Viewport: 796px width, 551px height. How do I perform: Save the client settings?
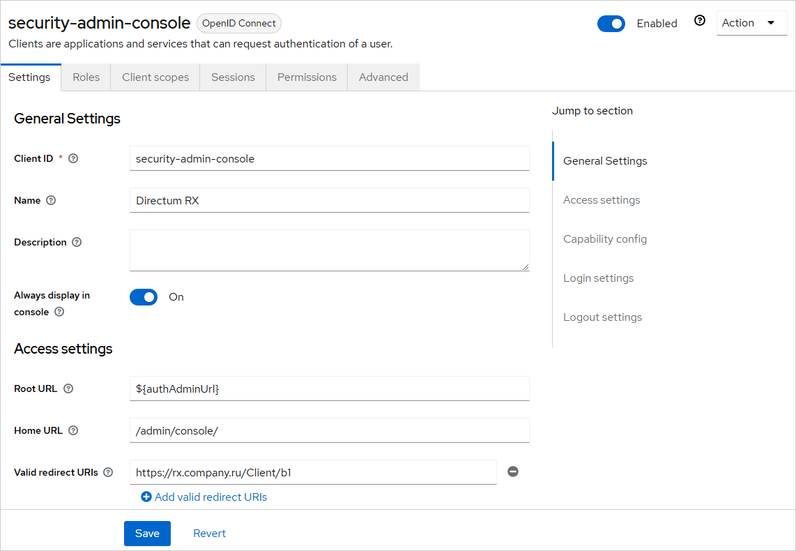tap(147, 534)
